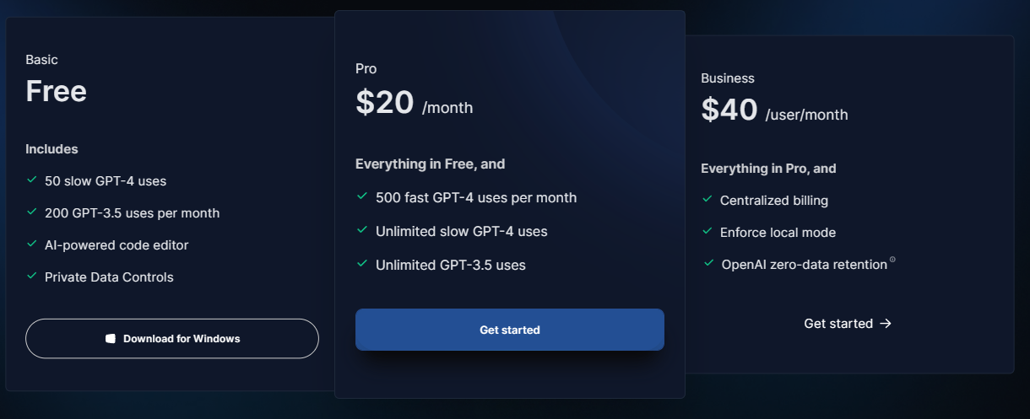Click the checkmark beside AI-powered code editor
Image resolution: width=1030 pixels, height=419 pixels.
32,244
